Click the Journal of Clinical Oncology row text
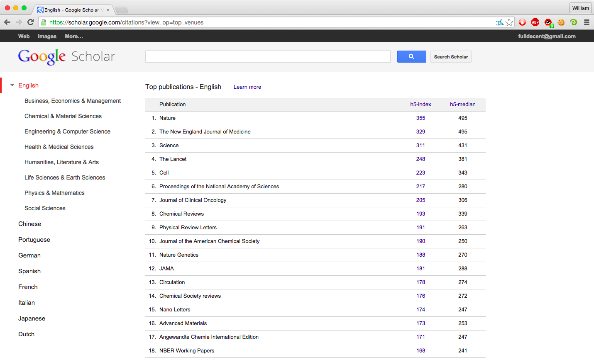Screen dimensions: 594x362 pos(193,200)
